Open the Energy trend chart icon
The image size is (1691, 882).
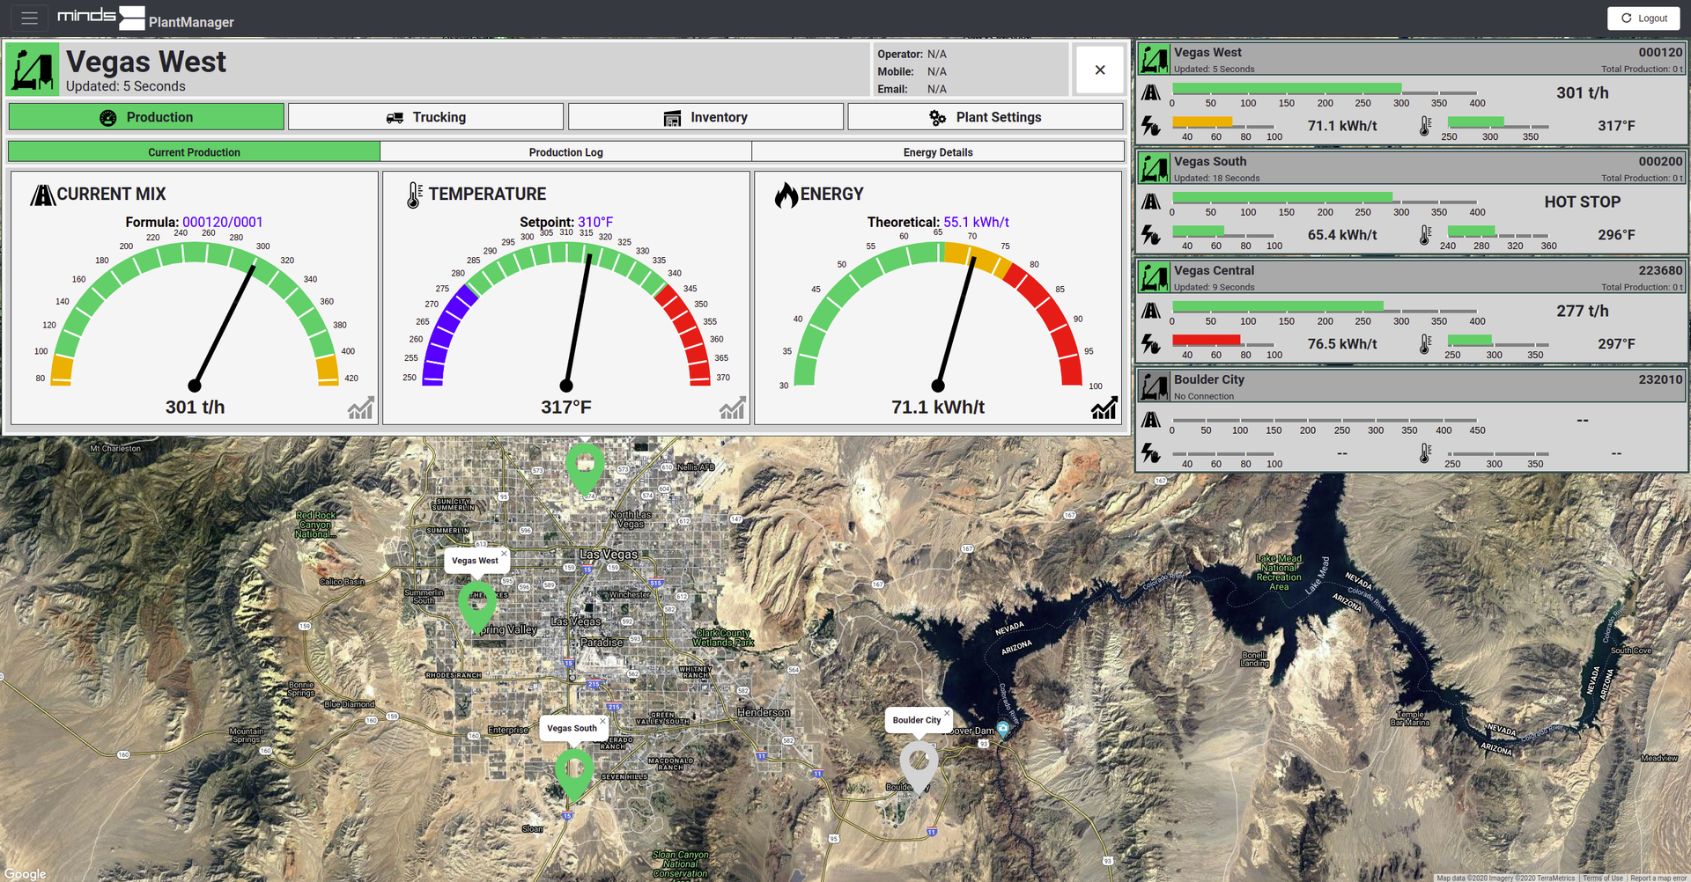click(1104, 408)
